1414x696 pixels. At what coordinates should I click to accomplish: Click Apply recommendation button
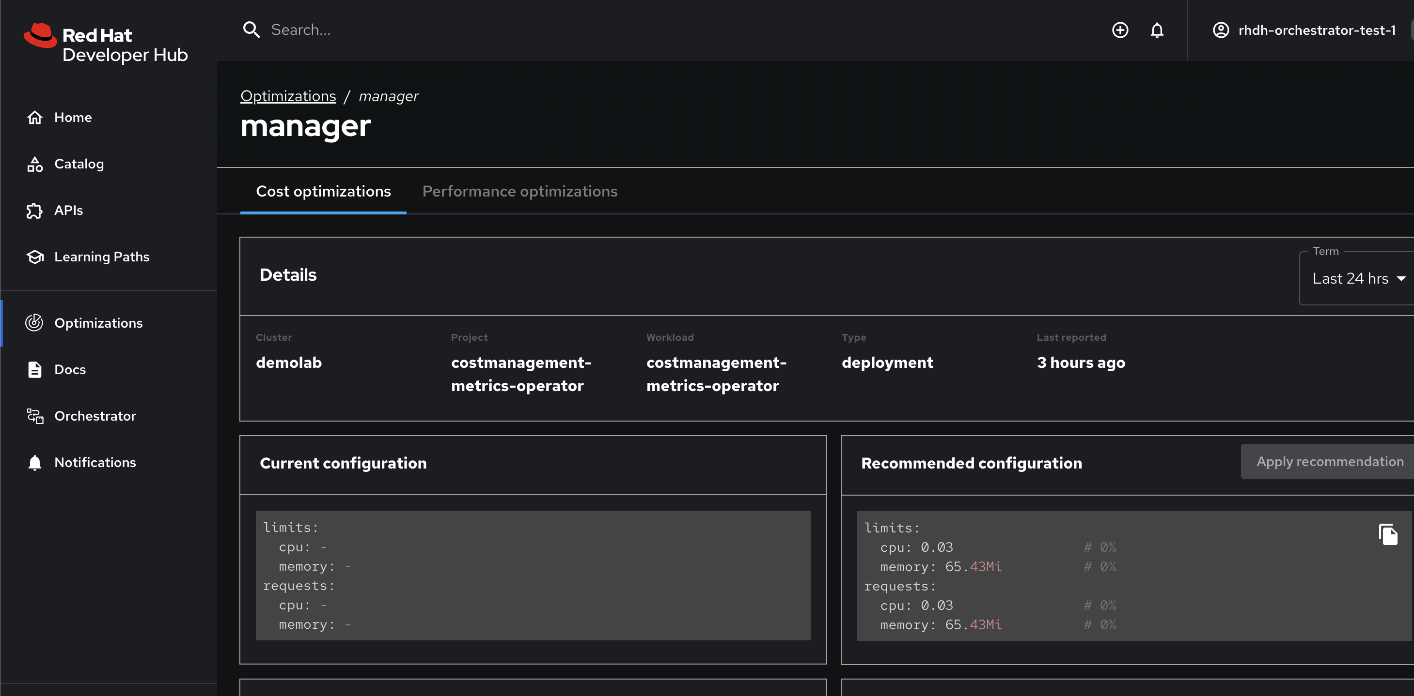pyautogui.click(x=1329, y=462)
